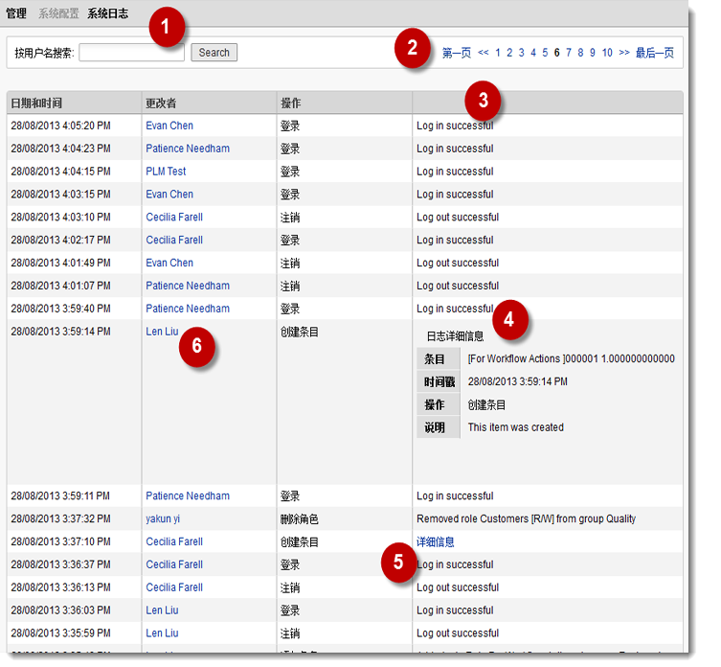This screenshot has height=667, width=721.
Task: Click the << previous pages link
Action: (483, 53)
